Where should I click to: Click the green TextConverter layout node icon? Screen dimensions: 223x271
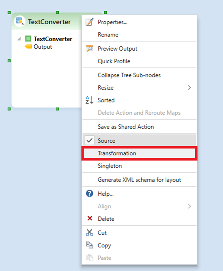tap(28, 39)
